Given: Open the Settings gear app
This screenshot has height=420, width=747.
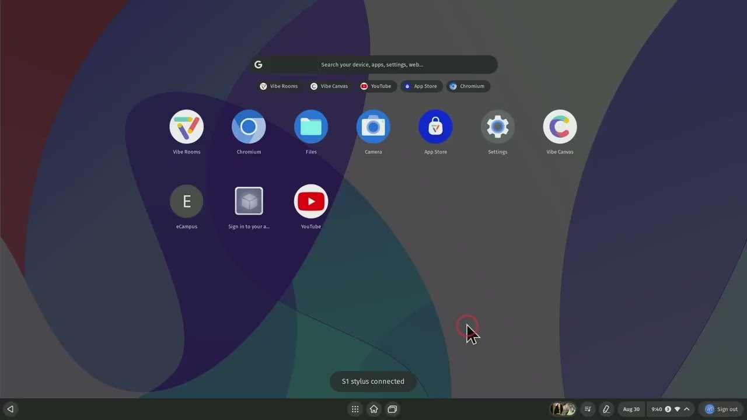Looking at the screenshot, I should click(498, 127).
